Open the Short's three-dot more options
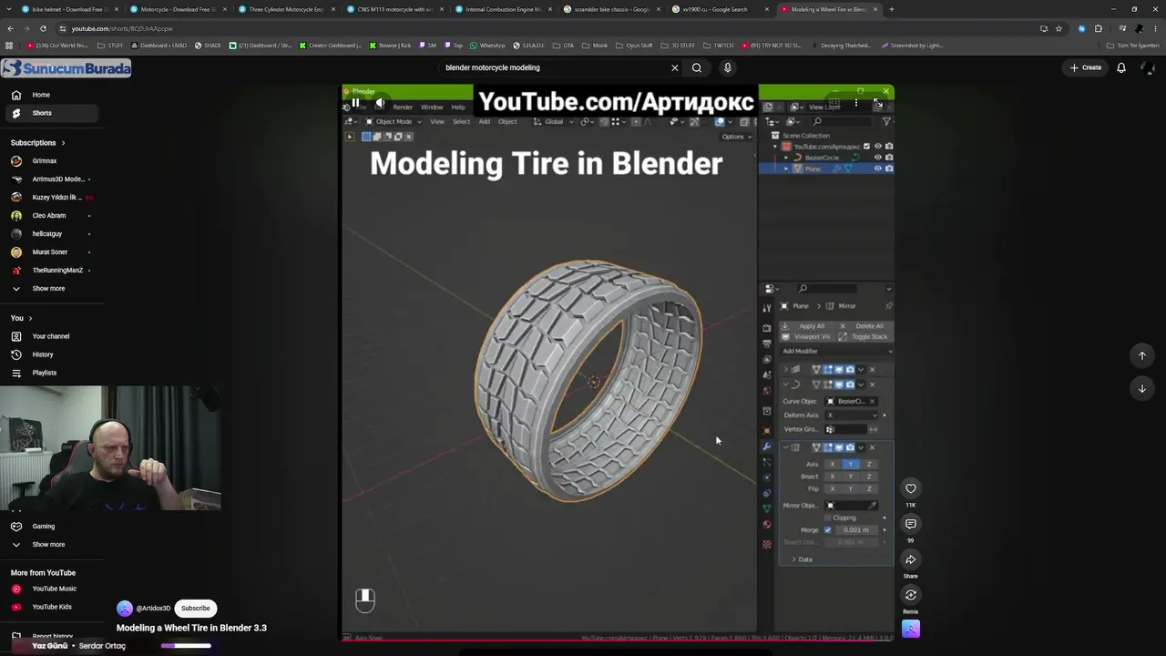Image resolution: width=1166 pixels, height=656 pixels. (x=856, y=104)
